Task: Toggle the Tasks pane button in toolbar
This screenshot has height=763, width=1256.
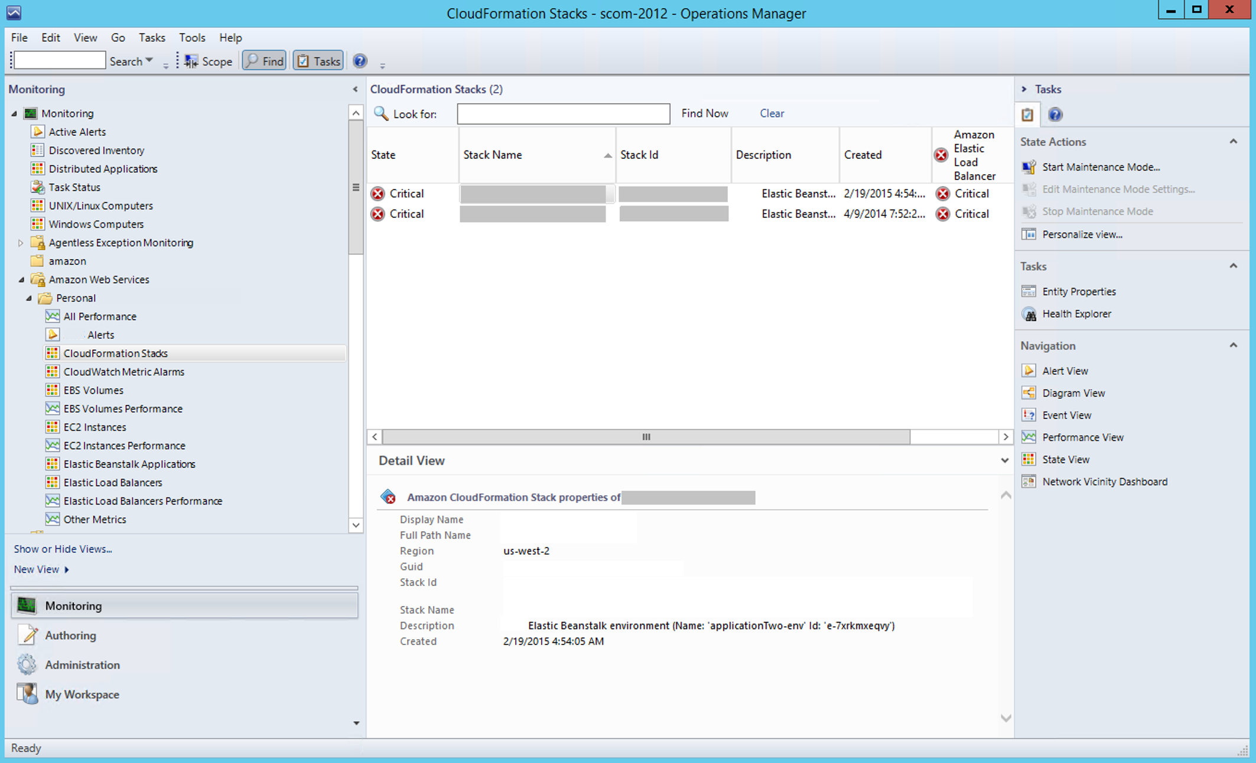Action: (318, 61)
